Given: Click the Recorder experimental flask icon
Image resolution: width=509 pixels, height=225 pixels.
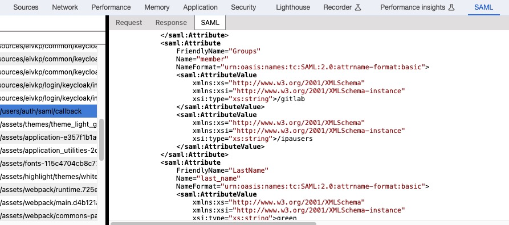Looking at the screenshot, I should (x=358, y=7).
